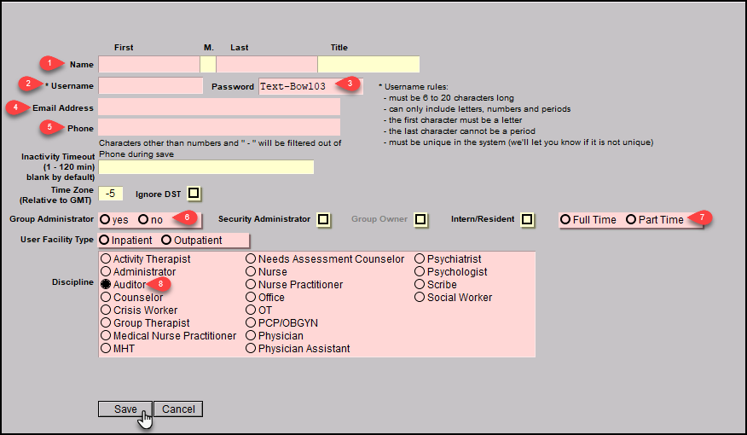
Task: Click the red callout marker number 7
Action: 700,218
